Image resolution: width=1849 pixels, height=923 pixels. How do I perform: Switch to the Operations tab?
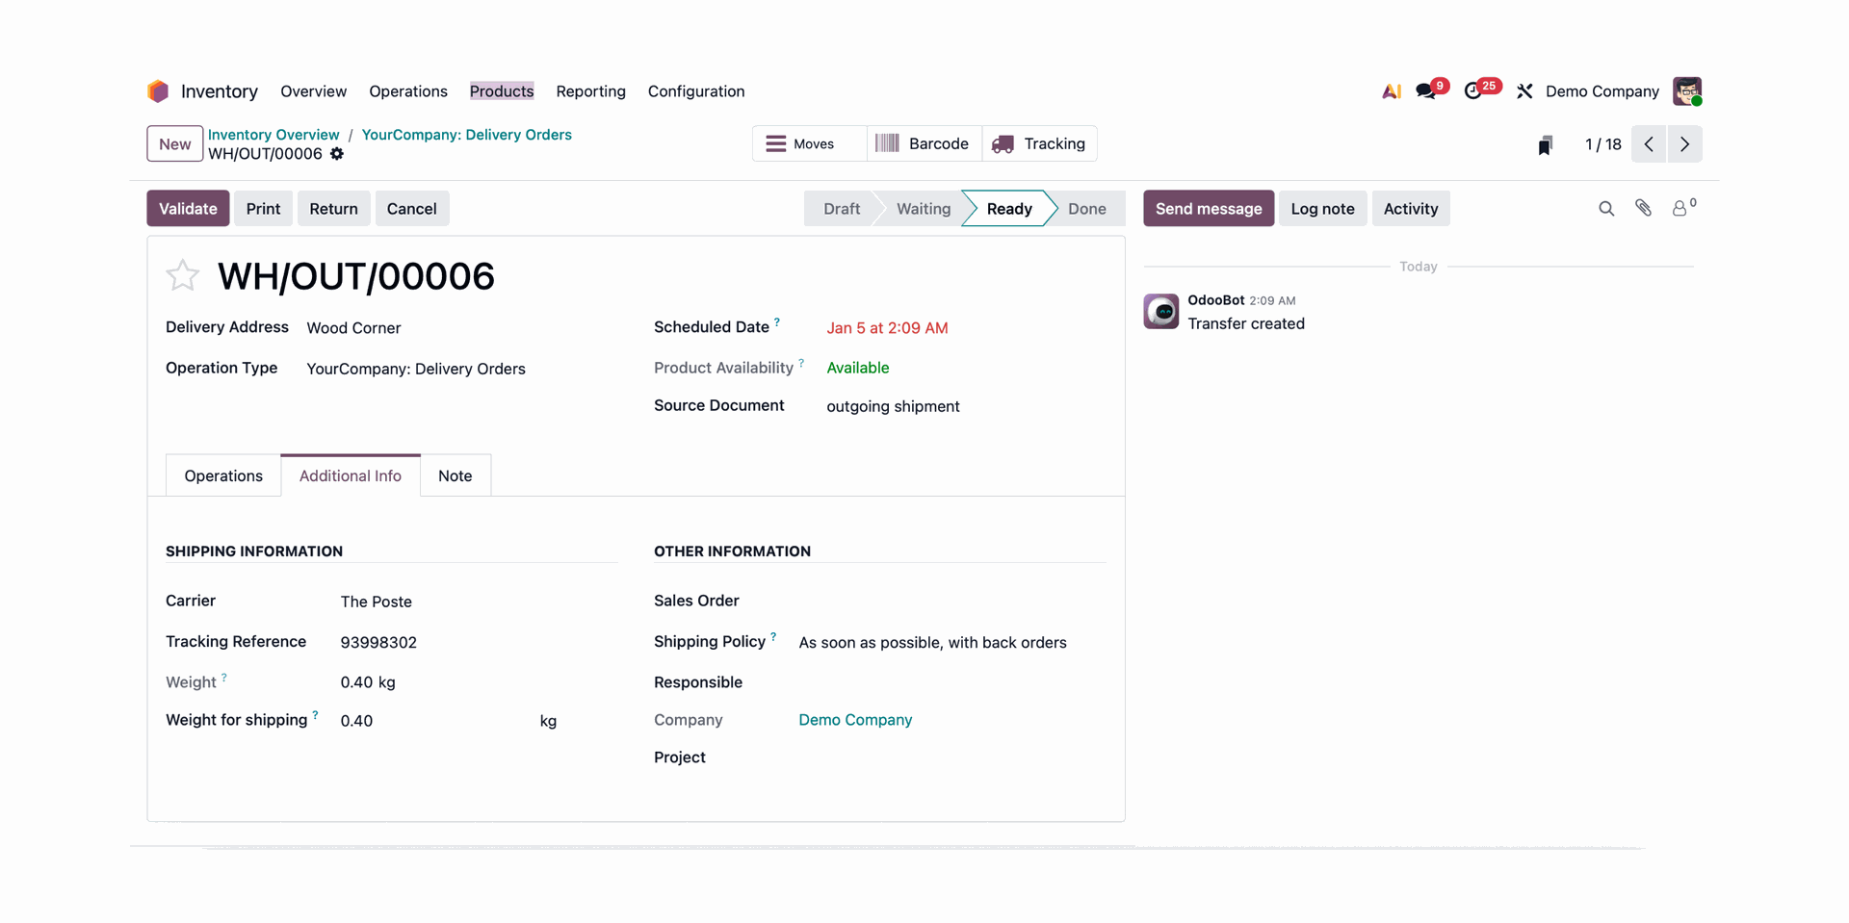click(x=223, y=476)
